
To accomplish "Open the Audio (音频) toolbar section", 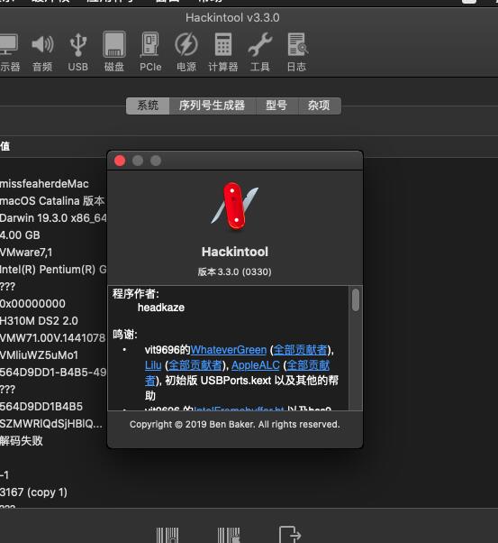I will coord(42,52).
